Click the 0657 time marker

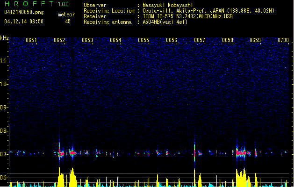coord(200,40)
